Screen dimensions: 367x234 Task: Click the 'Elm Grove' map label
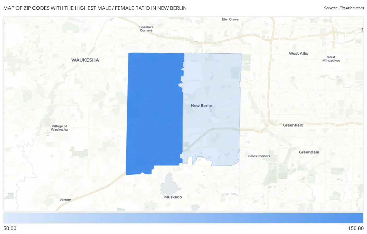click(230, 19)
